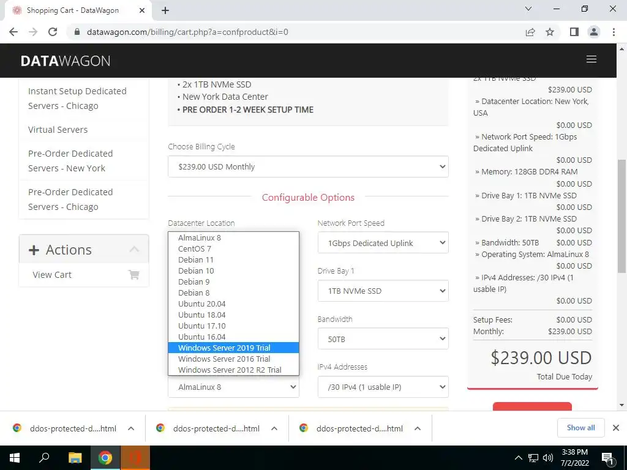Close the downloads bar

click(x=616, y=428)
